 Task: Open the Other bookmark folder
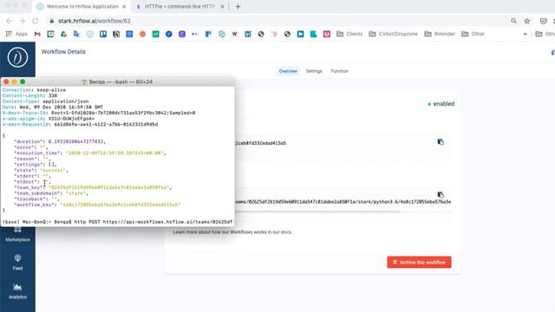coord(473,34)
